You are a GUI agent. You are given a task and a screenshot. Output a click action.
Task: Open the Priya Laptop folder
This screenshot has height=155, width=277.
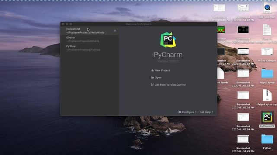(x=267, y=74)
